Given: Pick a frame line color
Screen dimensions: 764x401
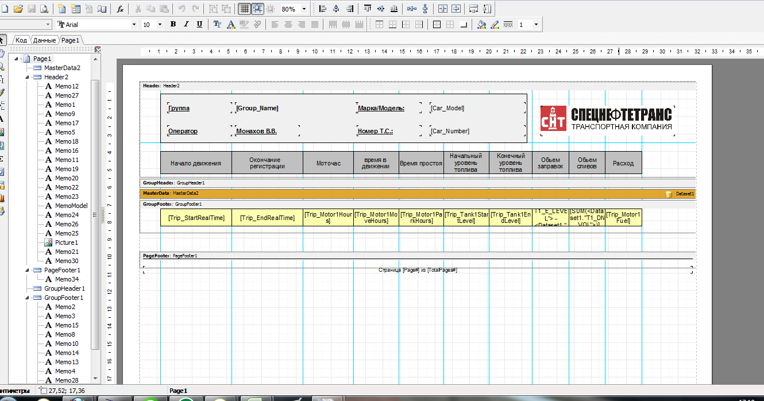Looking at the screenshot, I should coord(495,25).
